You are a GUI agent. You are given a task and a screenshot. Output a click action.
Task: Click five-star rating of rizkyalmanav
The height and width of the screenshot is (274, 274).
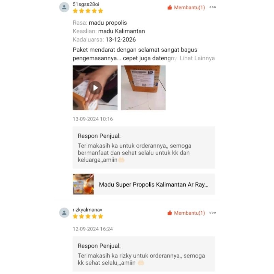pos(88,216)
